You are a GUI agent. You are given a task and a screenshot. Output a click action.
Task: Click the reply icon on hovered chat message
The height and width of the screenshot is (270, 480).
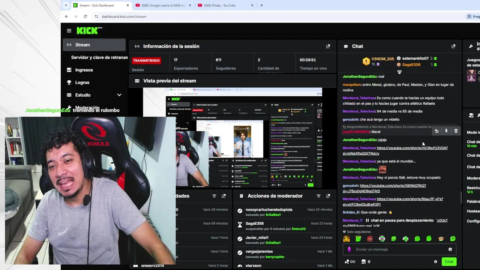click(436, 131)
